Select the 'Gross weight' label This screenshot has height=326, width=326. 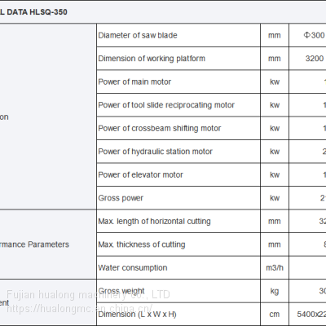coord(121,291)
